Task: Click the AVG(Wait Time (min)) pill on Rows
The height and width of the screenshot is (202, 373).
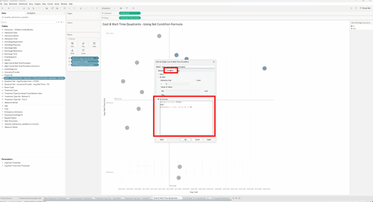Action: pos(130,18)
